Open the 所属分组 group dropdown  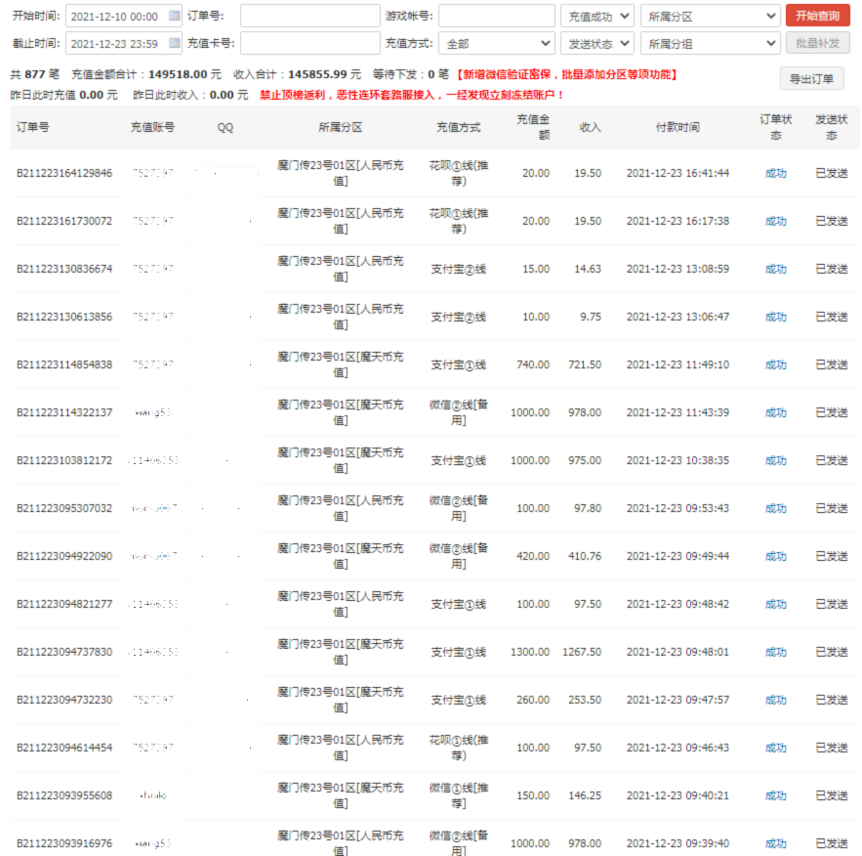tap(711, 43)
